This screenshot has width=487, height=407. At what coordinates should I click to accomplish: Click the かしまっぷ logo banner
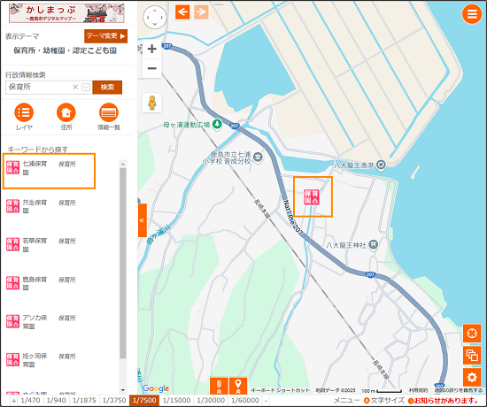66,13
